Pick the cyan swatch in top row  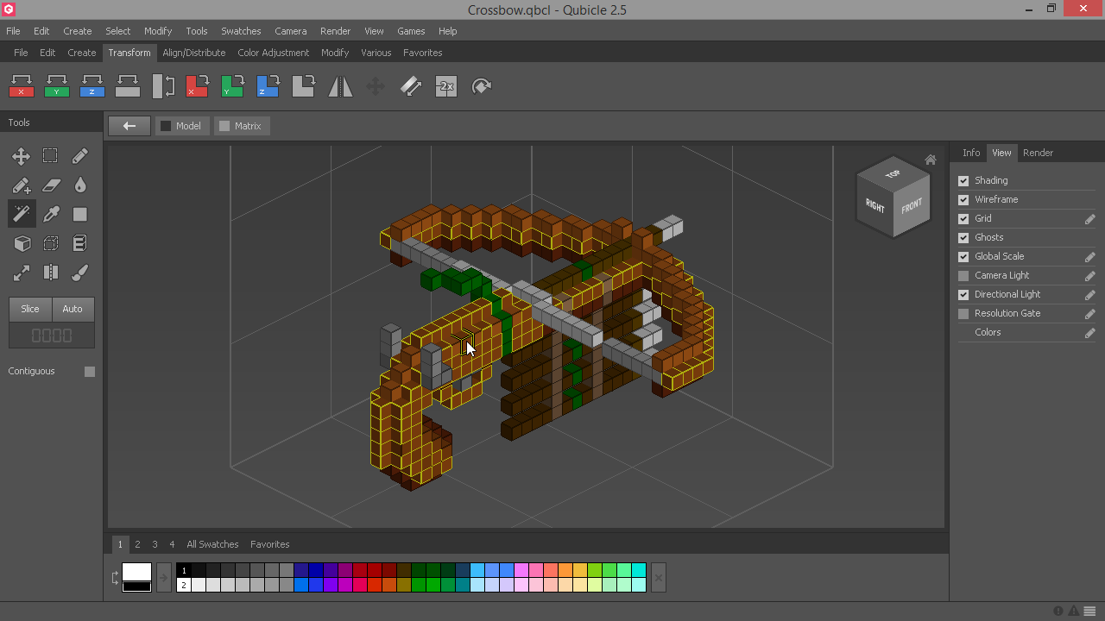(x=639, y=570)
